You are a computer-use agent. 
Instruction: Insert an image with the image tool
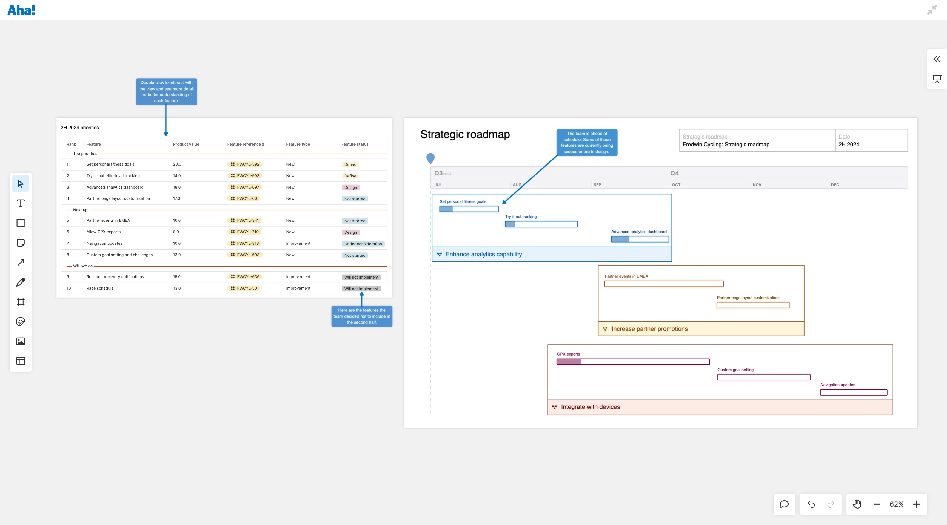[x=21, y=341]
